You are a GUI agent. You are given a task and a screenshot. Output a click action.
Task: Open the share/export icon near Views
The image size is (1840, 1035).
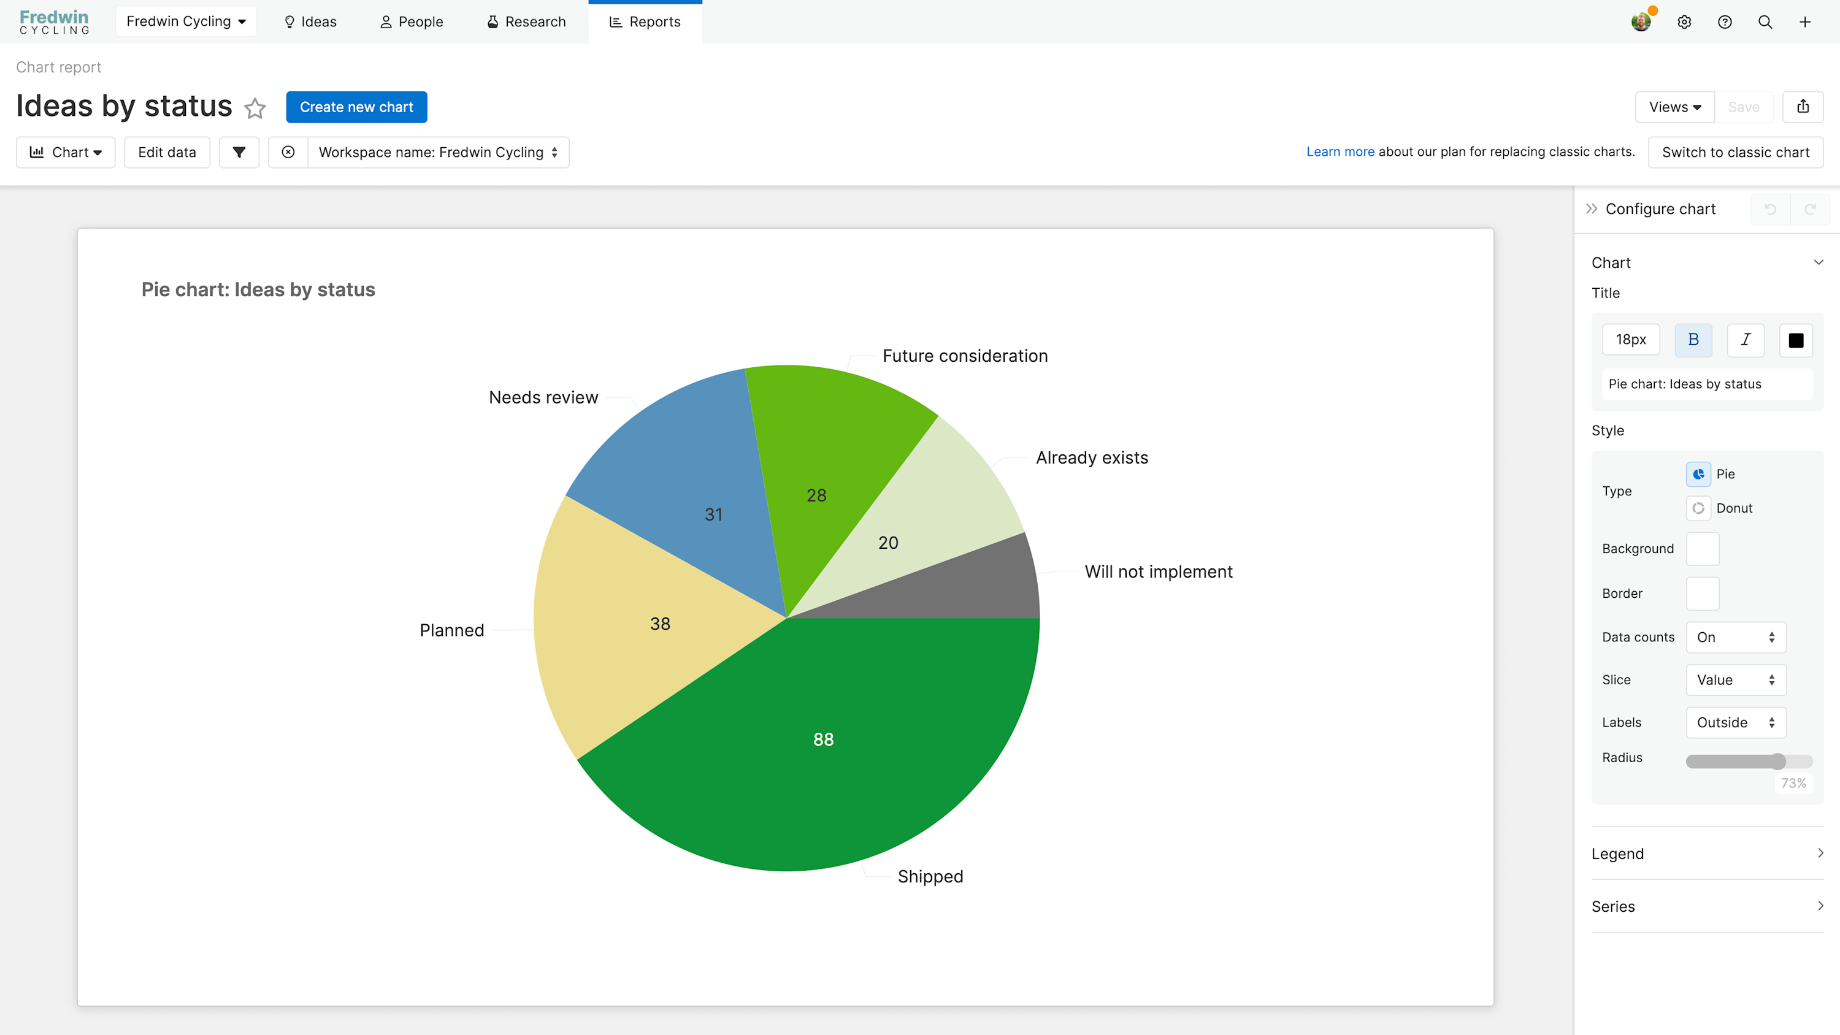(1803, 107)
